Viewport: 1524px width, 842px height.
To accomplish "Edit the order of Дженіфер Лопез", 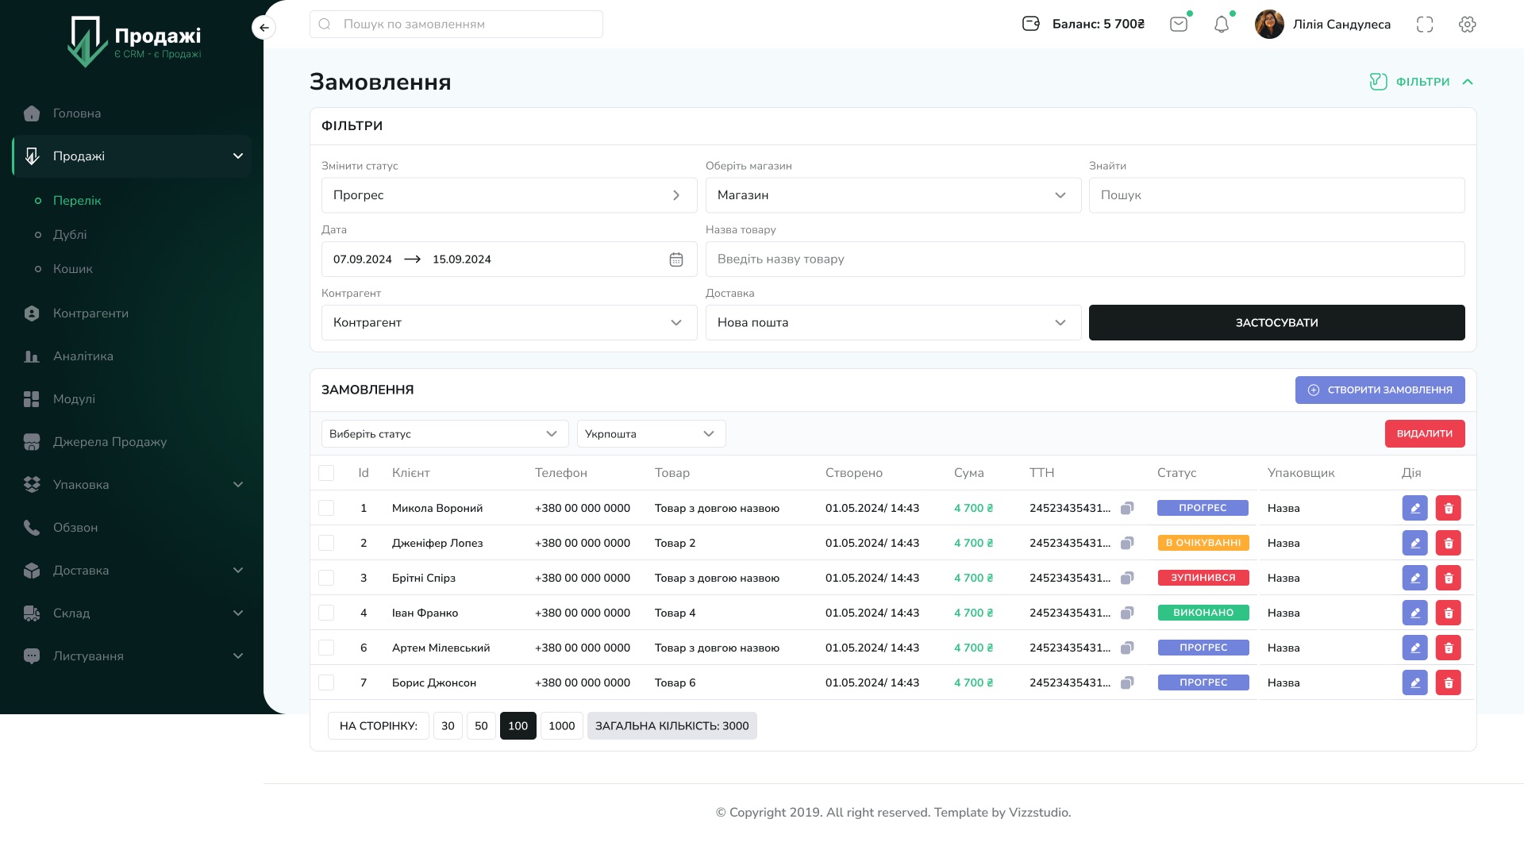I will coord(1414,543).
